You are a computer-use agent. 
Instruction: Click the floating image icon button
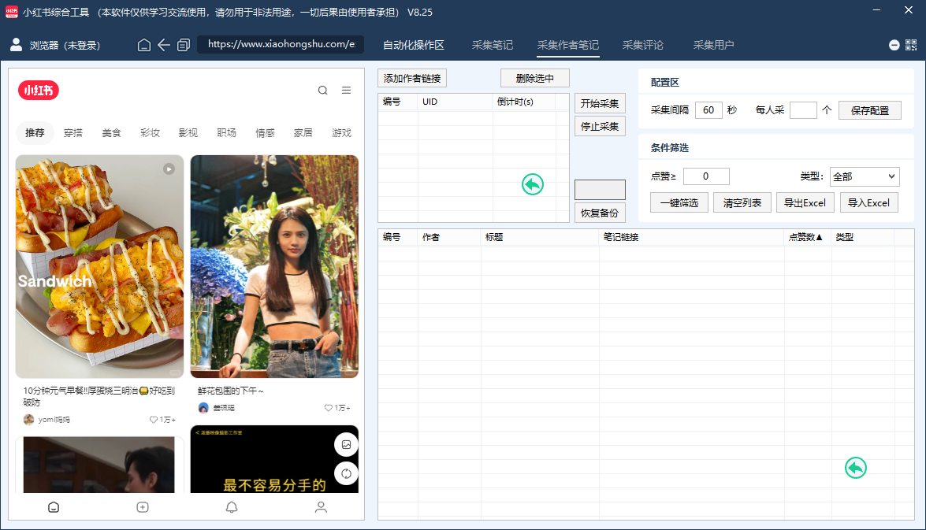coord(346,445)
